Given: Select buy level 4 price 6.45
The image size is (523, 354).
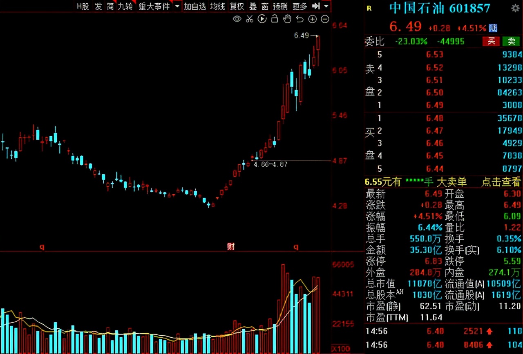Looking at the screenshot, I should pyautogui.click(x=434, y=156).
